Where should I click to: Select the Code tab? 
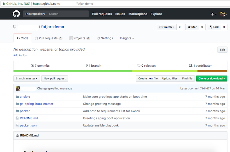(x=23, y=38)
